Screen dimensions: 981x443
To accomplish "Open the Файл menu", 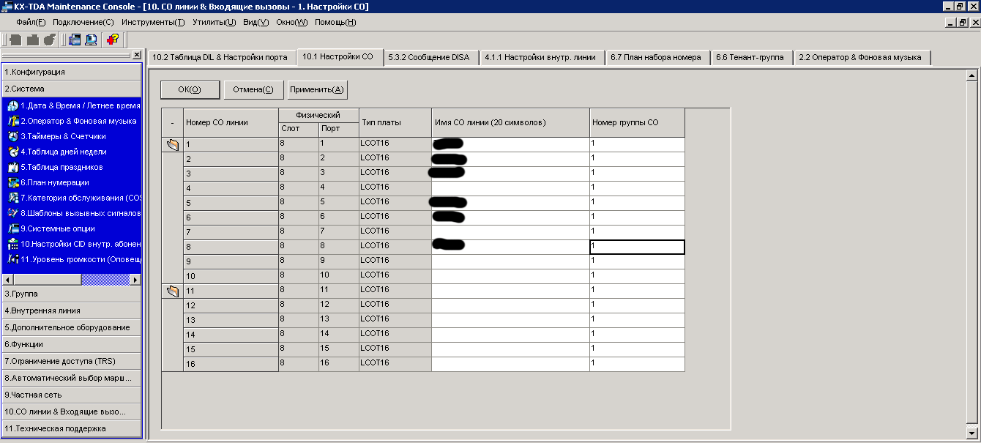I will click(x=31, y=22).
